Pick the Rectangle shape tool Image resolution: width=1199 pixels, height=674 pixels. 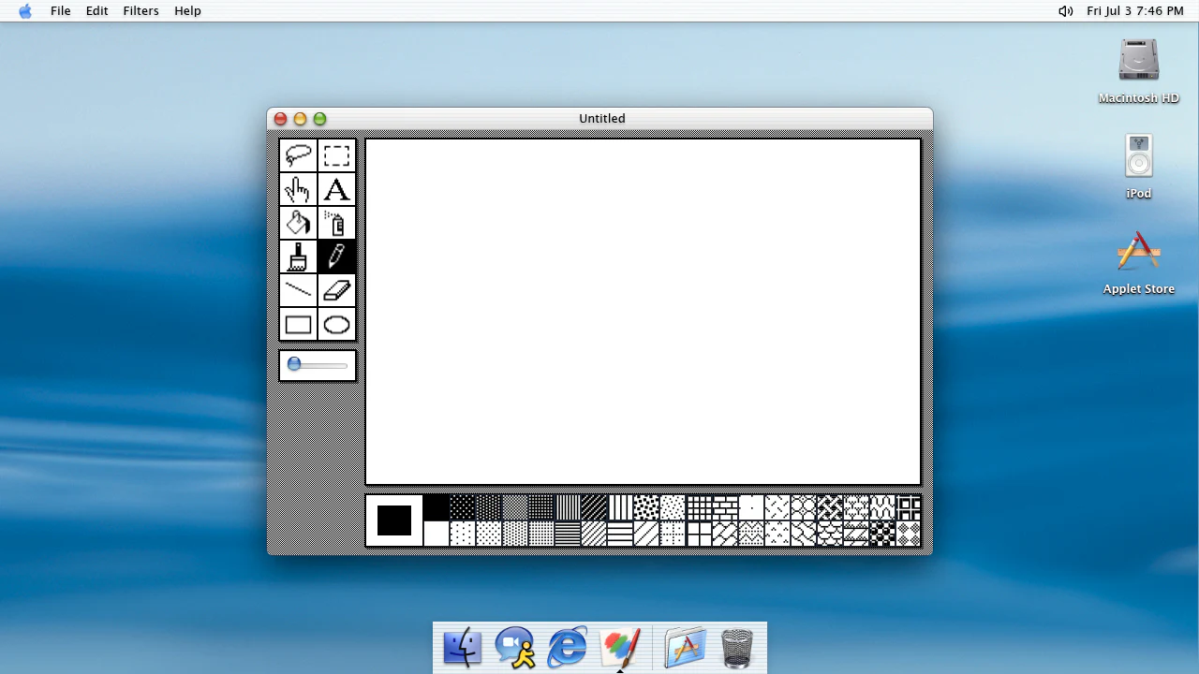(299, 325)
